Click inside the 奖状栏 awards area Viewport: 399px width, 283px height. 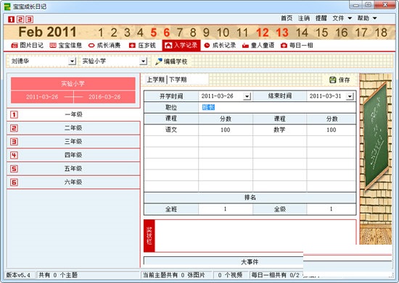pos(255,236)
